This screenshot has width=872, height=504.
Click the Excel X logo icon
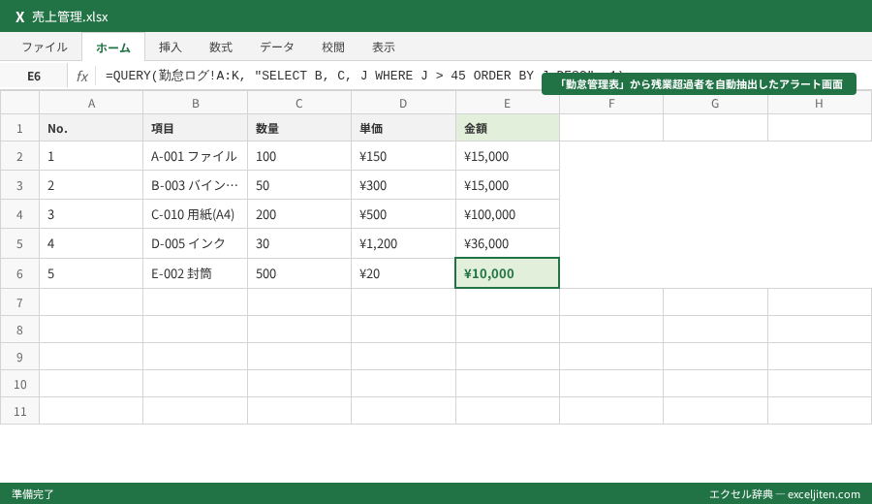tap(20, 16)
